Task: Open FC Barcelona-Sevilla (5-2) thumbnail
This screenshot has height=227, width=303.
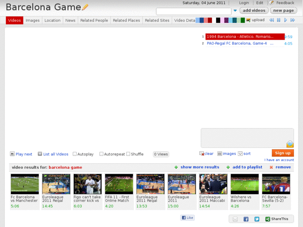Action: (x=276, y=184)
